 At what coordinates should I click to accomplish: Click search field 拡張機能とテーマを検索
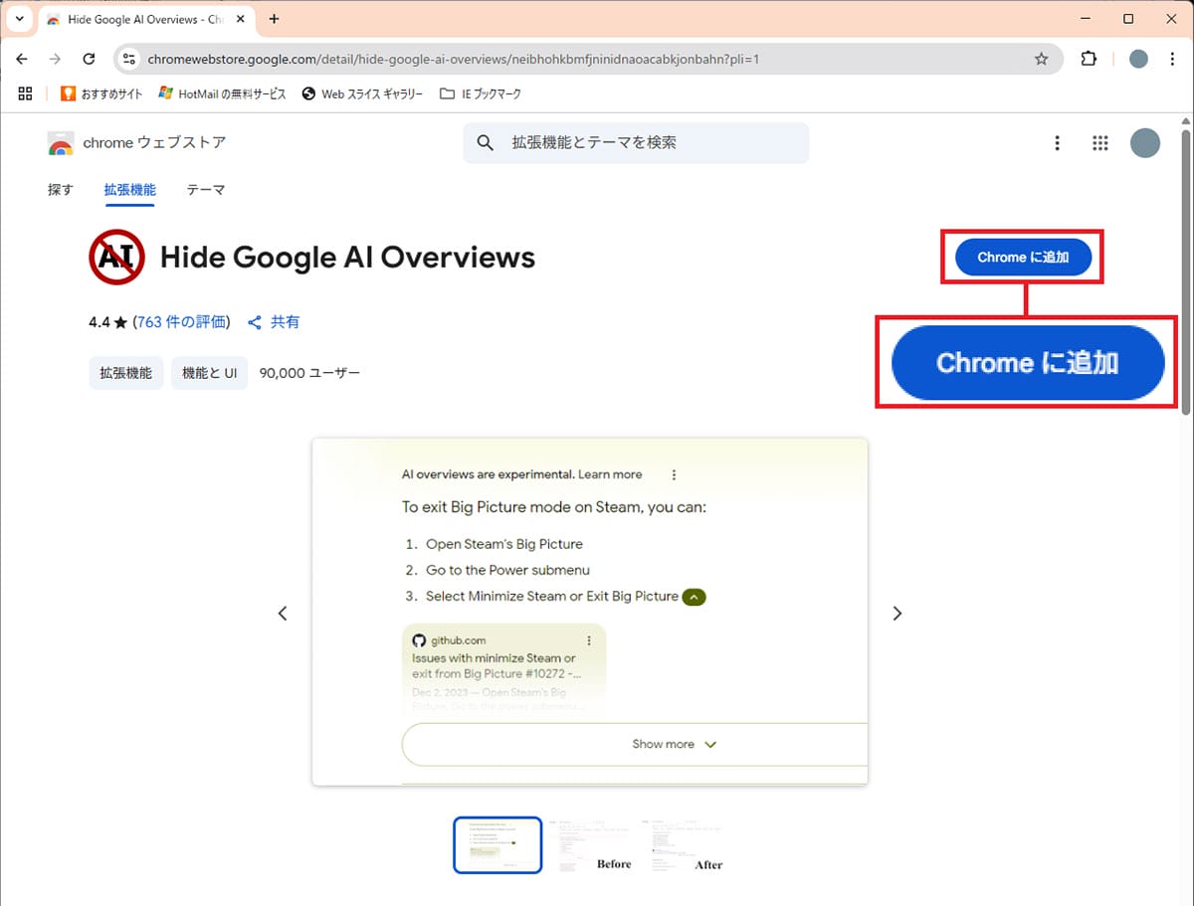pyautogui.click(x=636, y=143)
